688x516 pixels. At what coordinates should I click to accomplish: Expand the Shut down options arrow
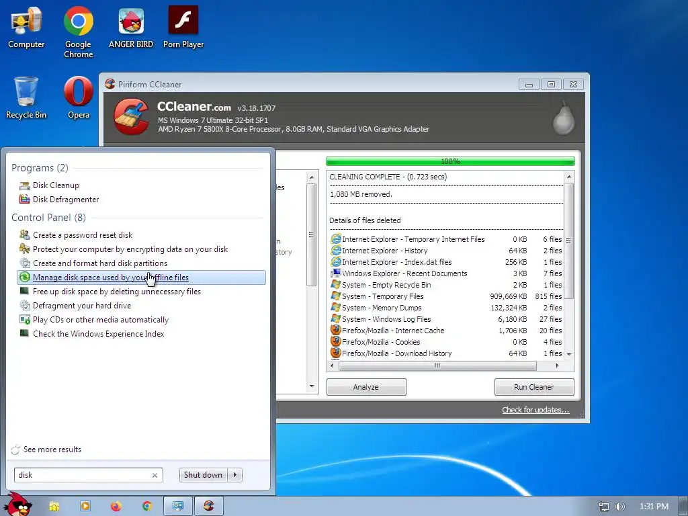235,475
